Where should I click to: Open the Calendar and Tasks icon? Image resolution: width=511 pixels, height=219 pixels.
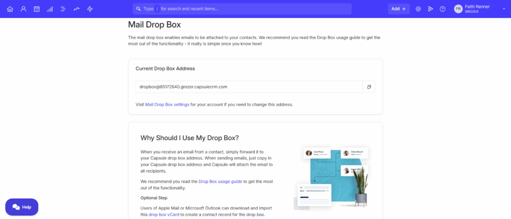36,9
